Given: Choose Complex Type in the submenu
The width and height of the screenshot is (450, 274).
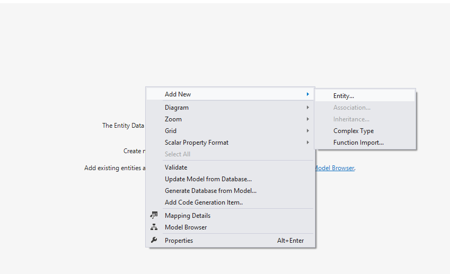Looking at the screenshot, I should tap(365, 131).
